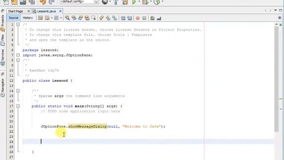Click the New Project toolbar icon
This screenshot has height=160, width=284.
coord(14,2)
